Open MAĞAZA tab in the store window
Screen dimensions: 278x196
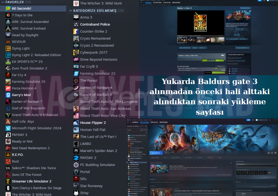(149, 2)
